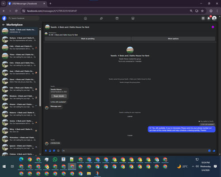Open the Windows Start menu
This screenshot has height=177, width=221.
[x=4, y=166]
